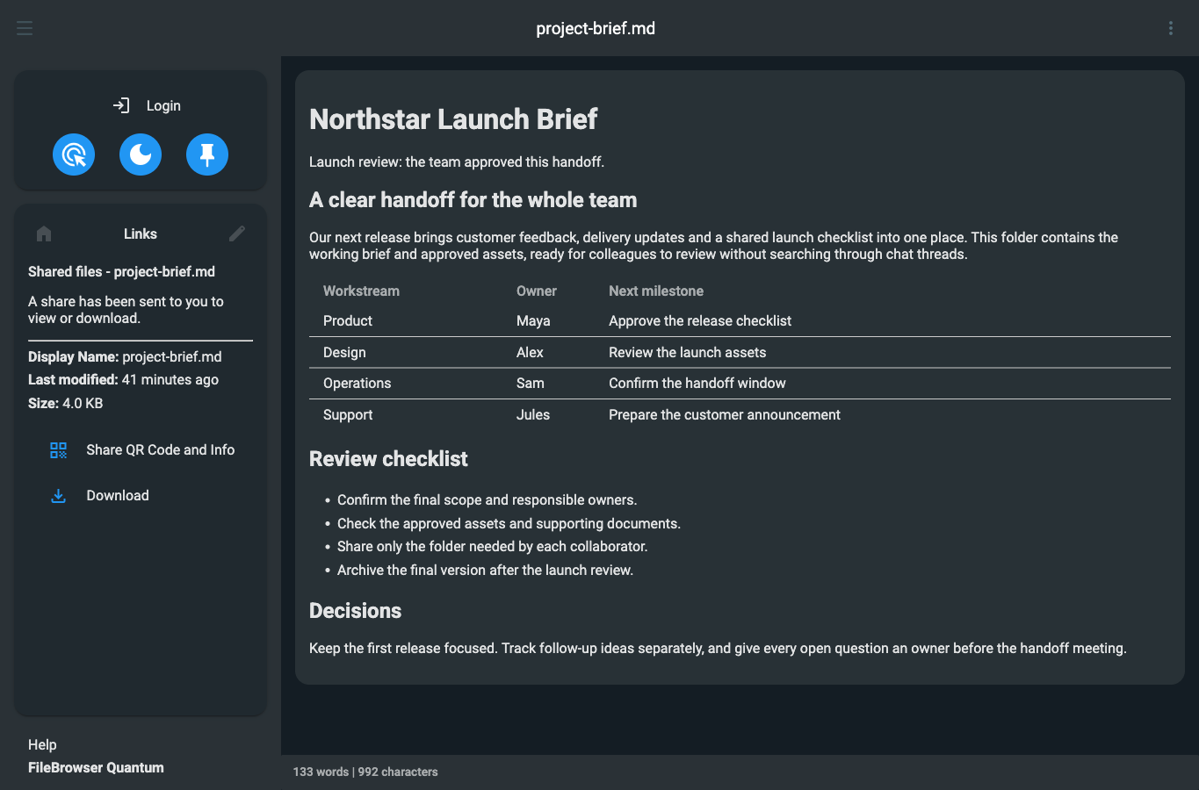This screenshot has height=790, width=1199.
Task: Toggle single-click mode cursor button
Action: (74, 154)
